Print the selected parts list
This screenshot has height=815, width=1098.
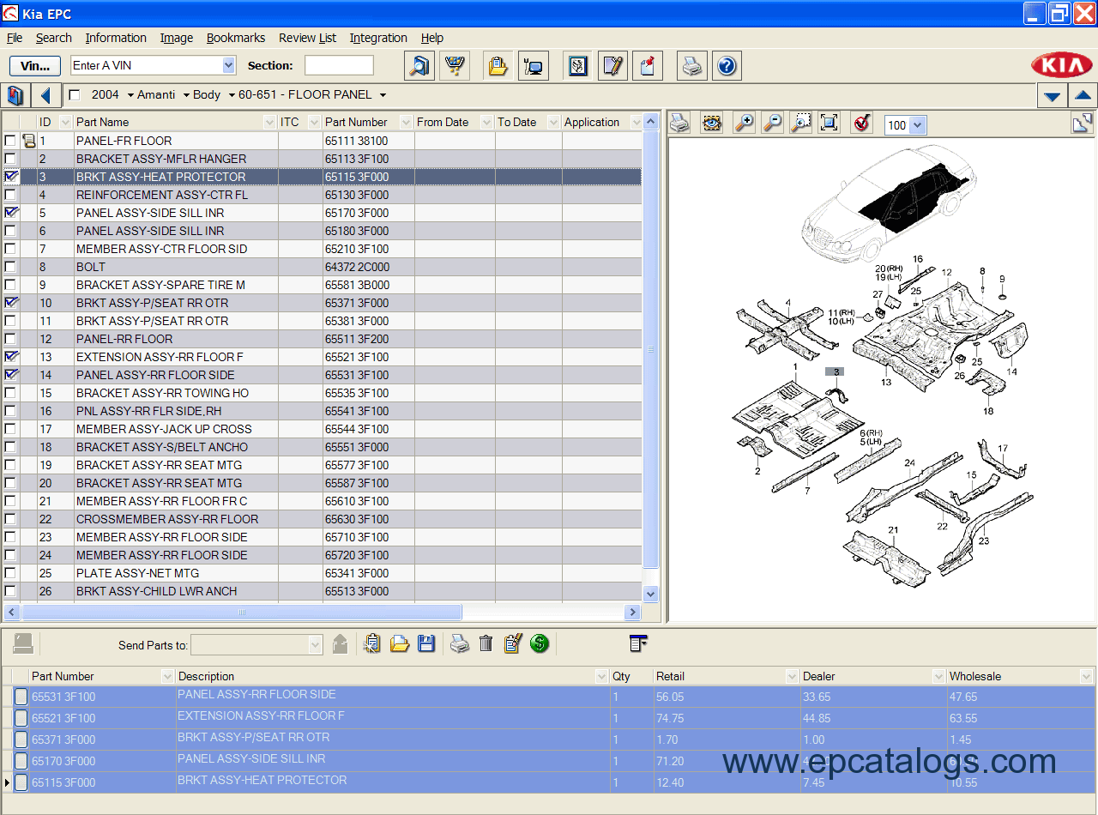pyautogui.click(x=460, y=643)
